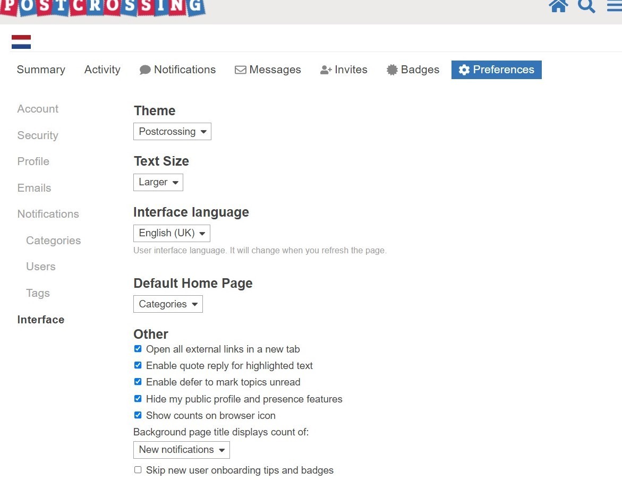The image size is (622, 480).
Task: Expand the Interface language dropdown
Action: 172,233
